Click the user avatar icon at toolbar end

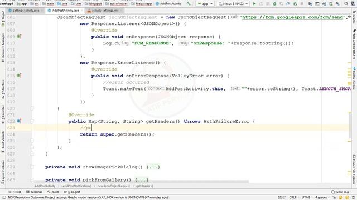353,4
